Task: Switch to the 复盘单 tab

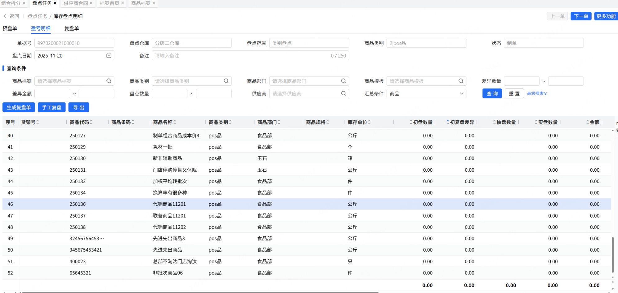Action: tap(72, 28)
